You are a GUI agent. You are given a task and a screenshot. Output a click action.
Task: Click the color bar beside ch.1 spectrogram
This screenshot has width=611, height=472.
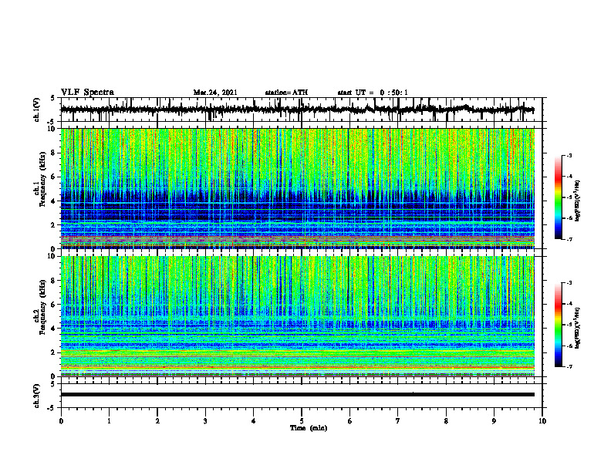pos(559,197)
